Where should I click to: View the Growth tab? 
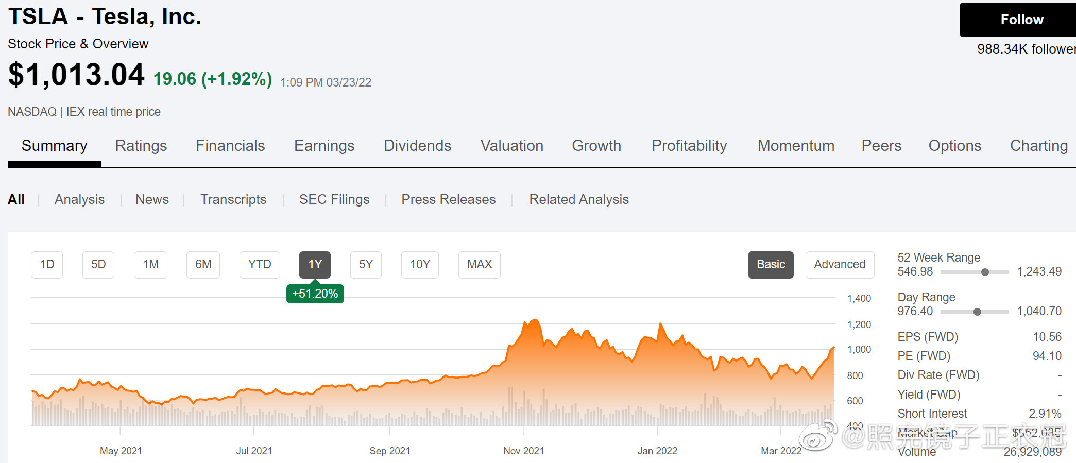pos(596,146)
